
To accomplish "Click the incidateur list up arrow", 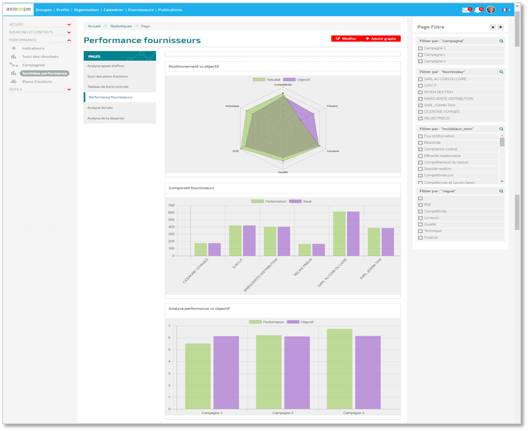I will [x=502, y=135].
